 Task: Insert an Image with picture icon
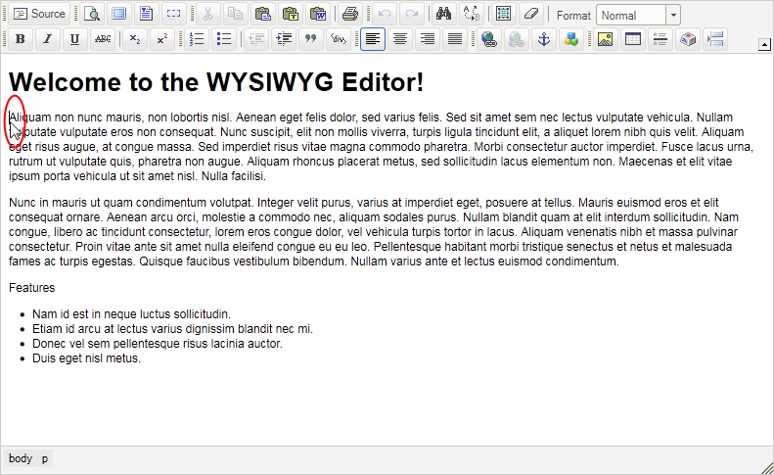point(605,39)
